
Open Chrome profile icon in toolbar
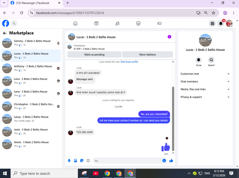pos(225,13)
